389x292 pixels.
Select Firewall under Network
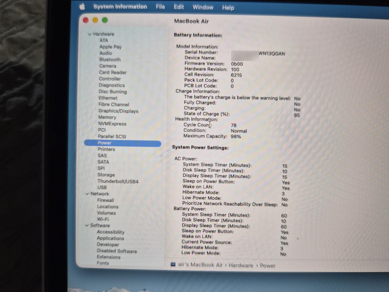point(106,200)
